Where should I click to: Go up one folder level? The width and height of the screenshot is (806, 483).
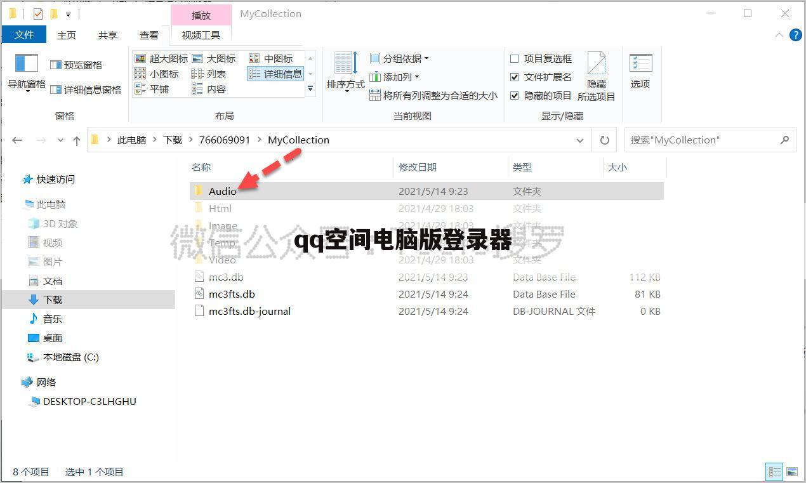[x=77, y=140]
